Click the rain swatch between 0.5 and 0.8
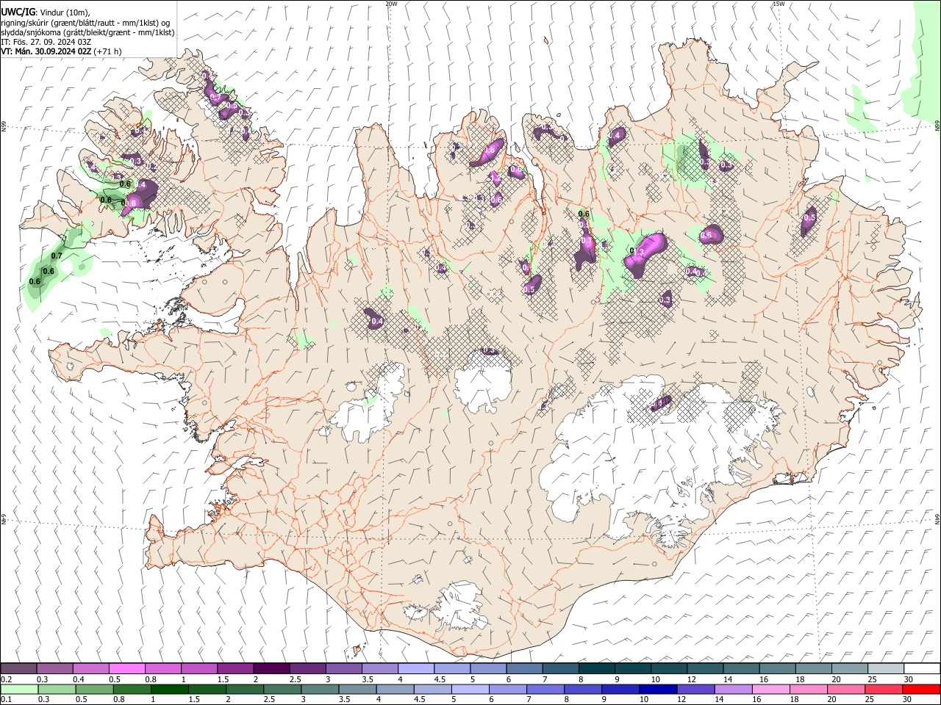This screenshot has width=941, height=705. click(x=95, y=690)
